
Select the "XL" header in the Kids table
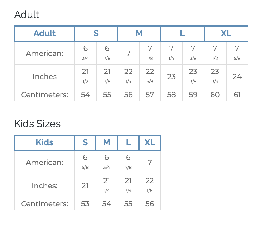tap(150, 142)
